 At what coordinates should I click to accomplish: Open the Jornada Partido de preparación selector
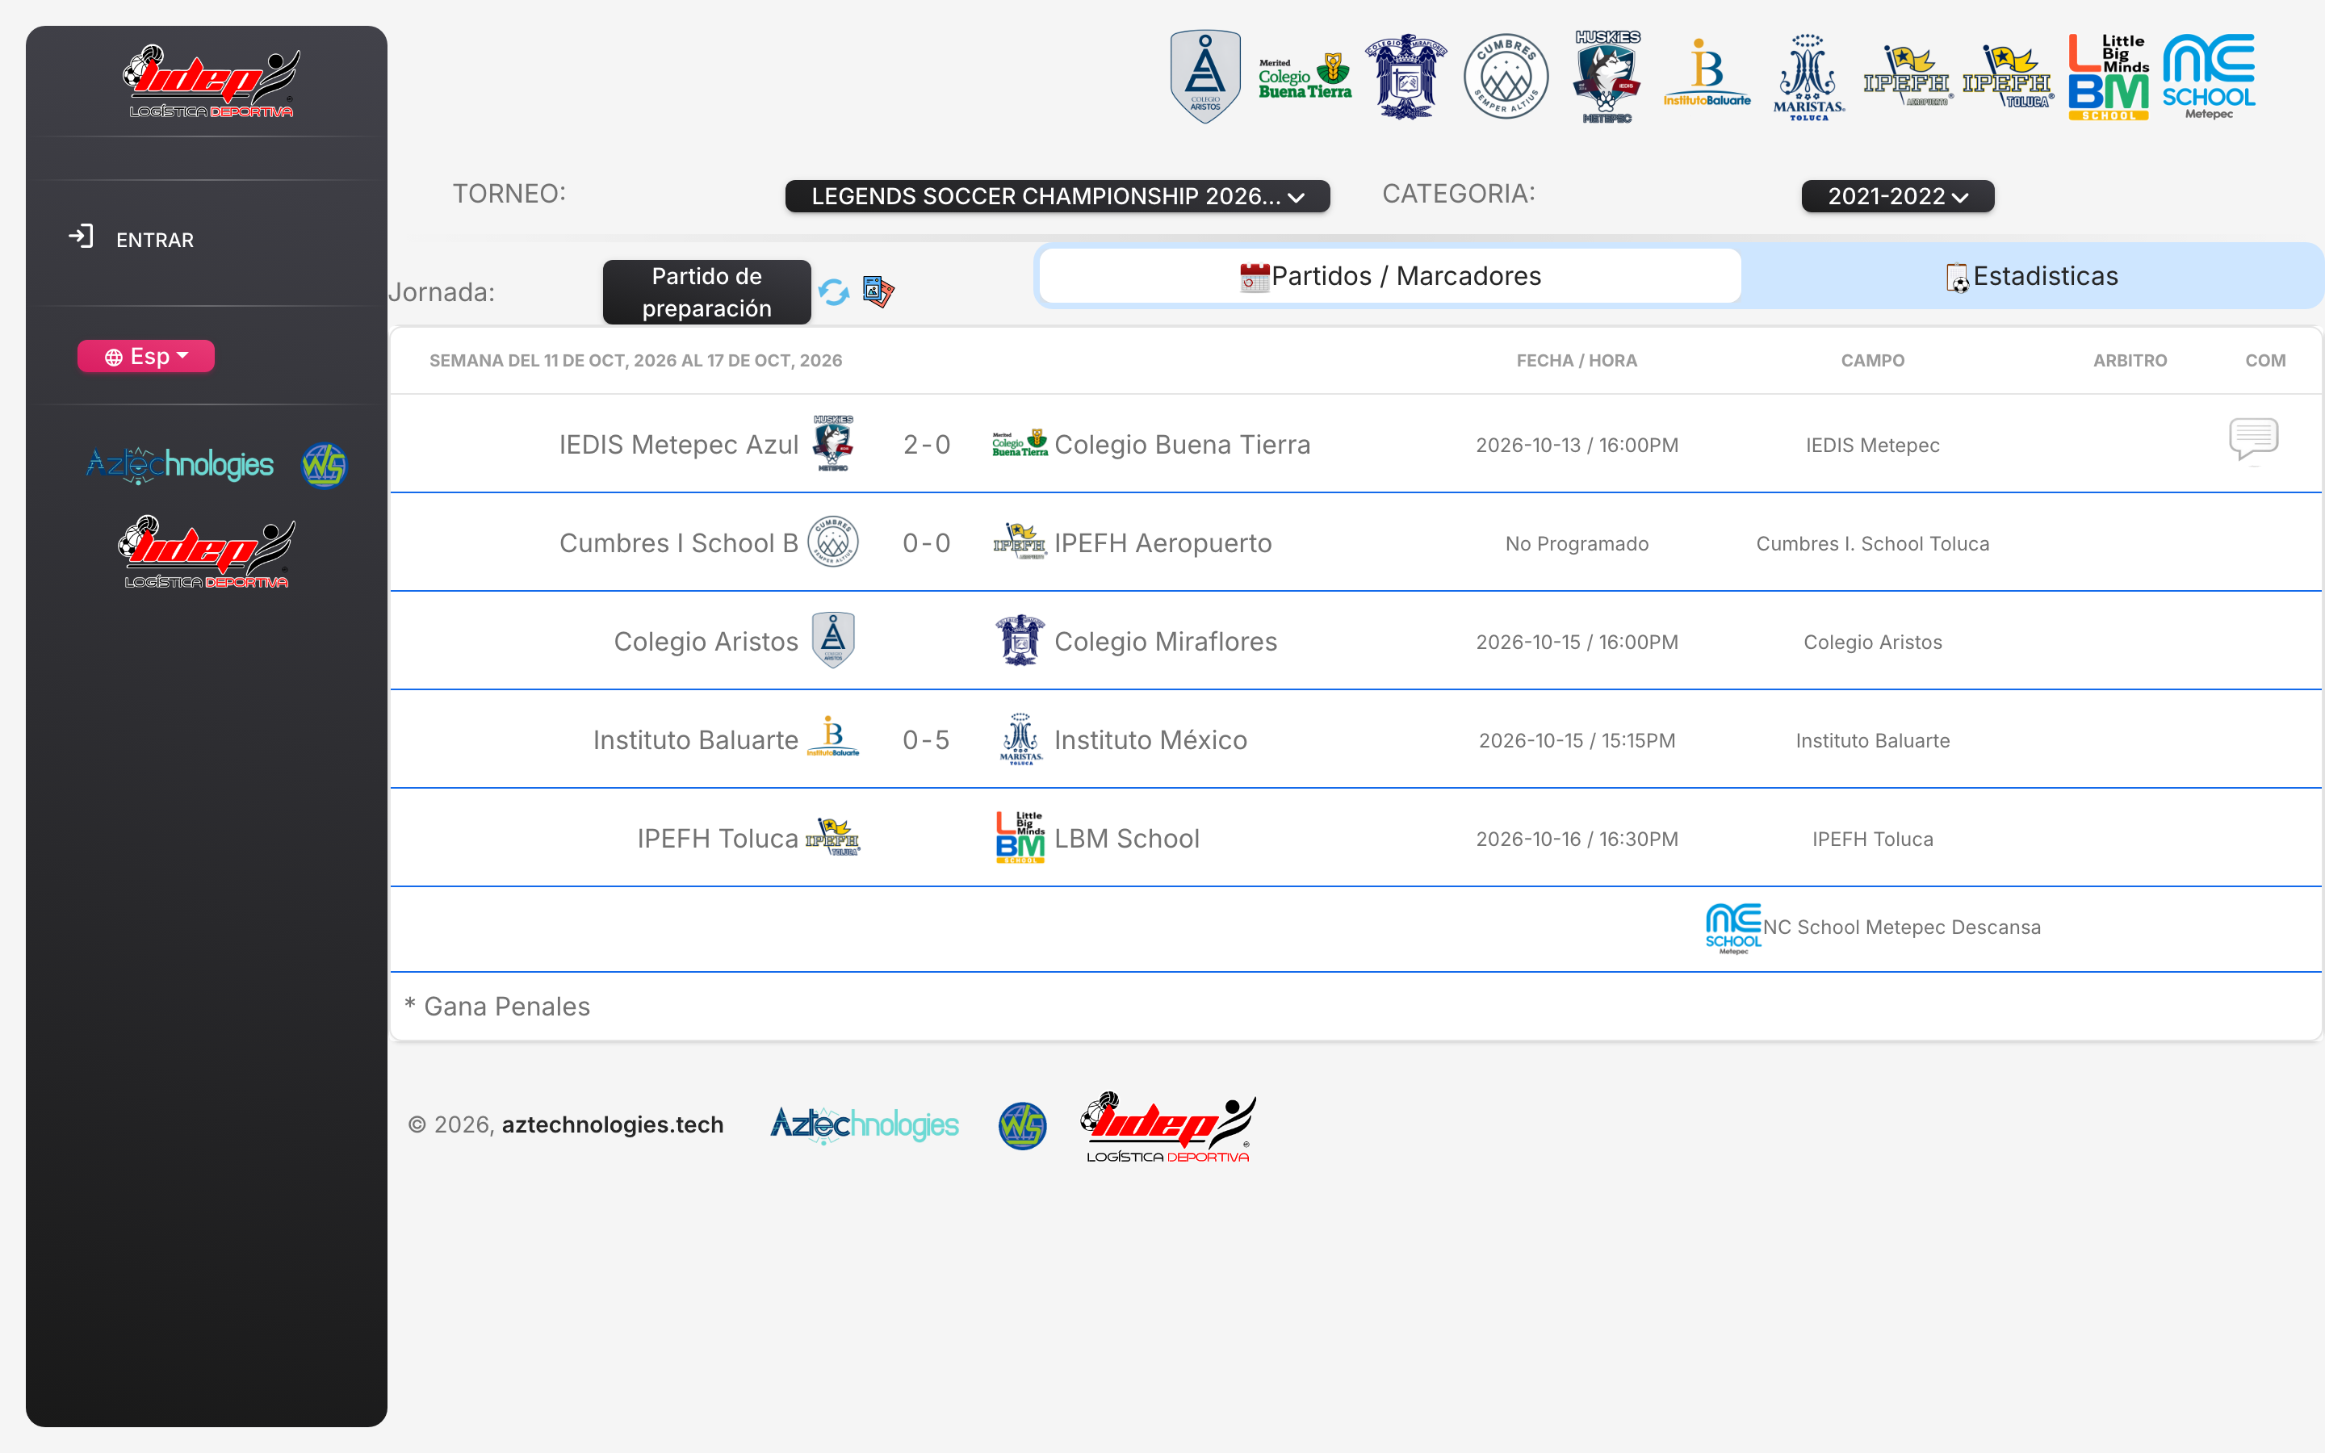coord(706,292)
